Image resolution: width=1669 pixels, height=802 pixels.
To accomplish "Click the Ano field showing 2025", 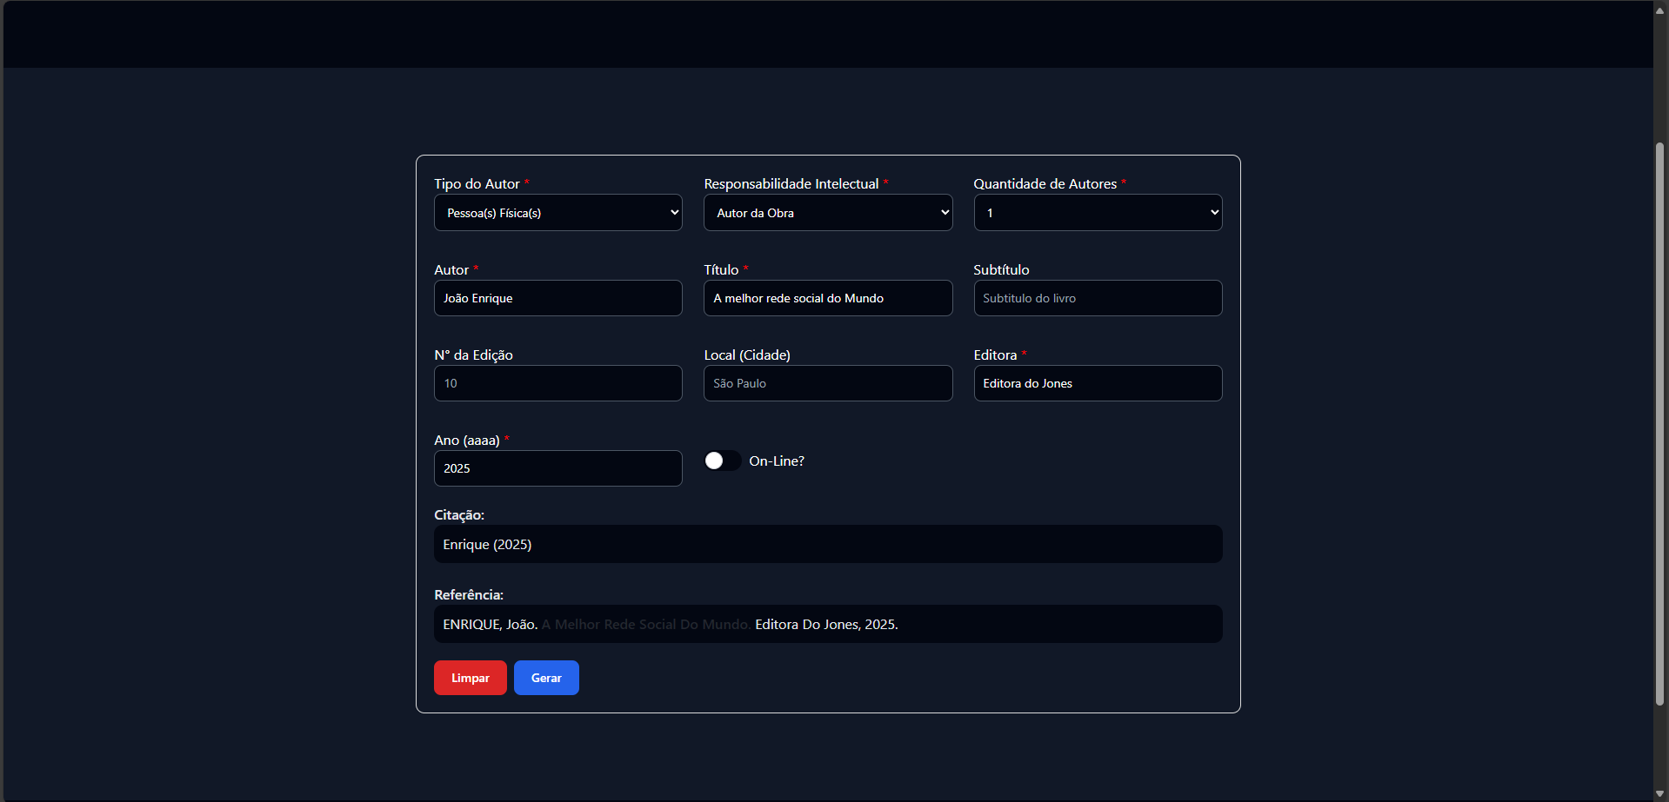I will [x=557, y=468].
